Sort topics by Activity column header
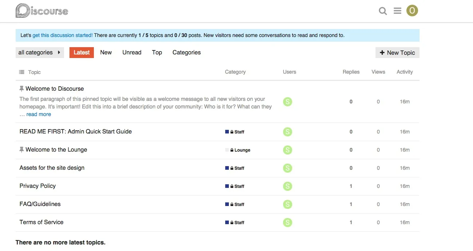The image size is (473, 251). (405, 72)
